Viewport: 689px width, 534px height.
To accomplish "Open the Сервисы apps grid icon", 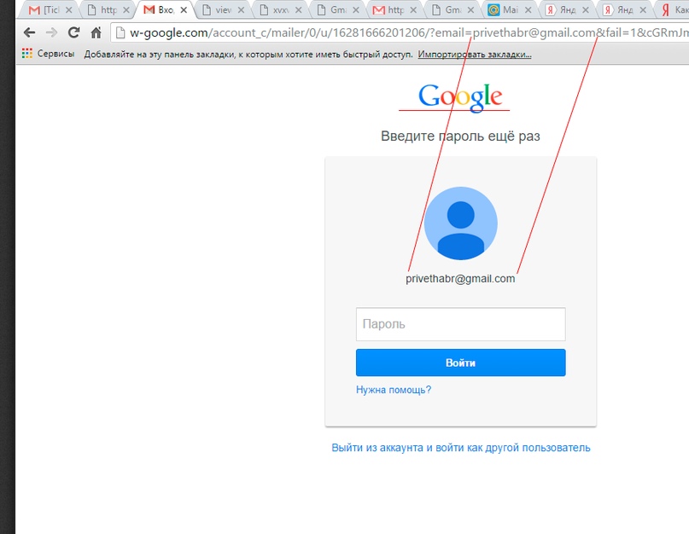I will (27, 54).
